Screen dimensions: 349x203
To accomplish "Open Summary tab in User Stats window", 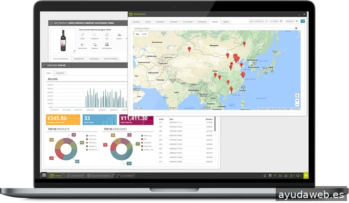I will coord(60,73).
